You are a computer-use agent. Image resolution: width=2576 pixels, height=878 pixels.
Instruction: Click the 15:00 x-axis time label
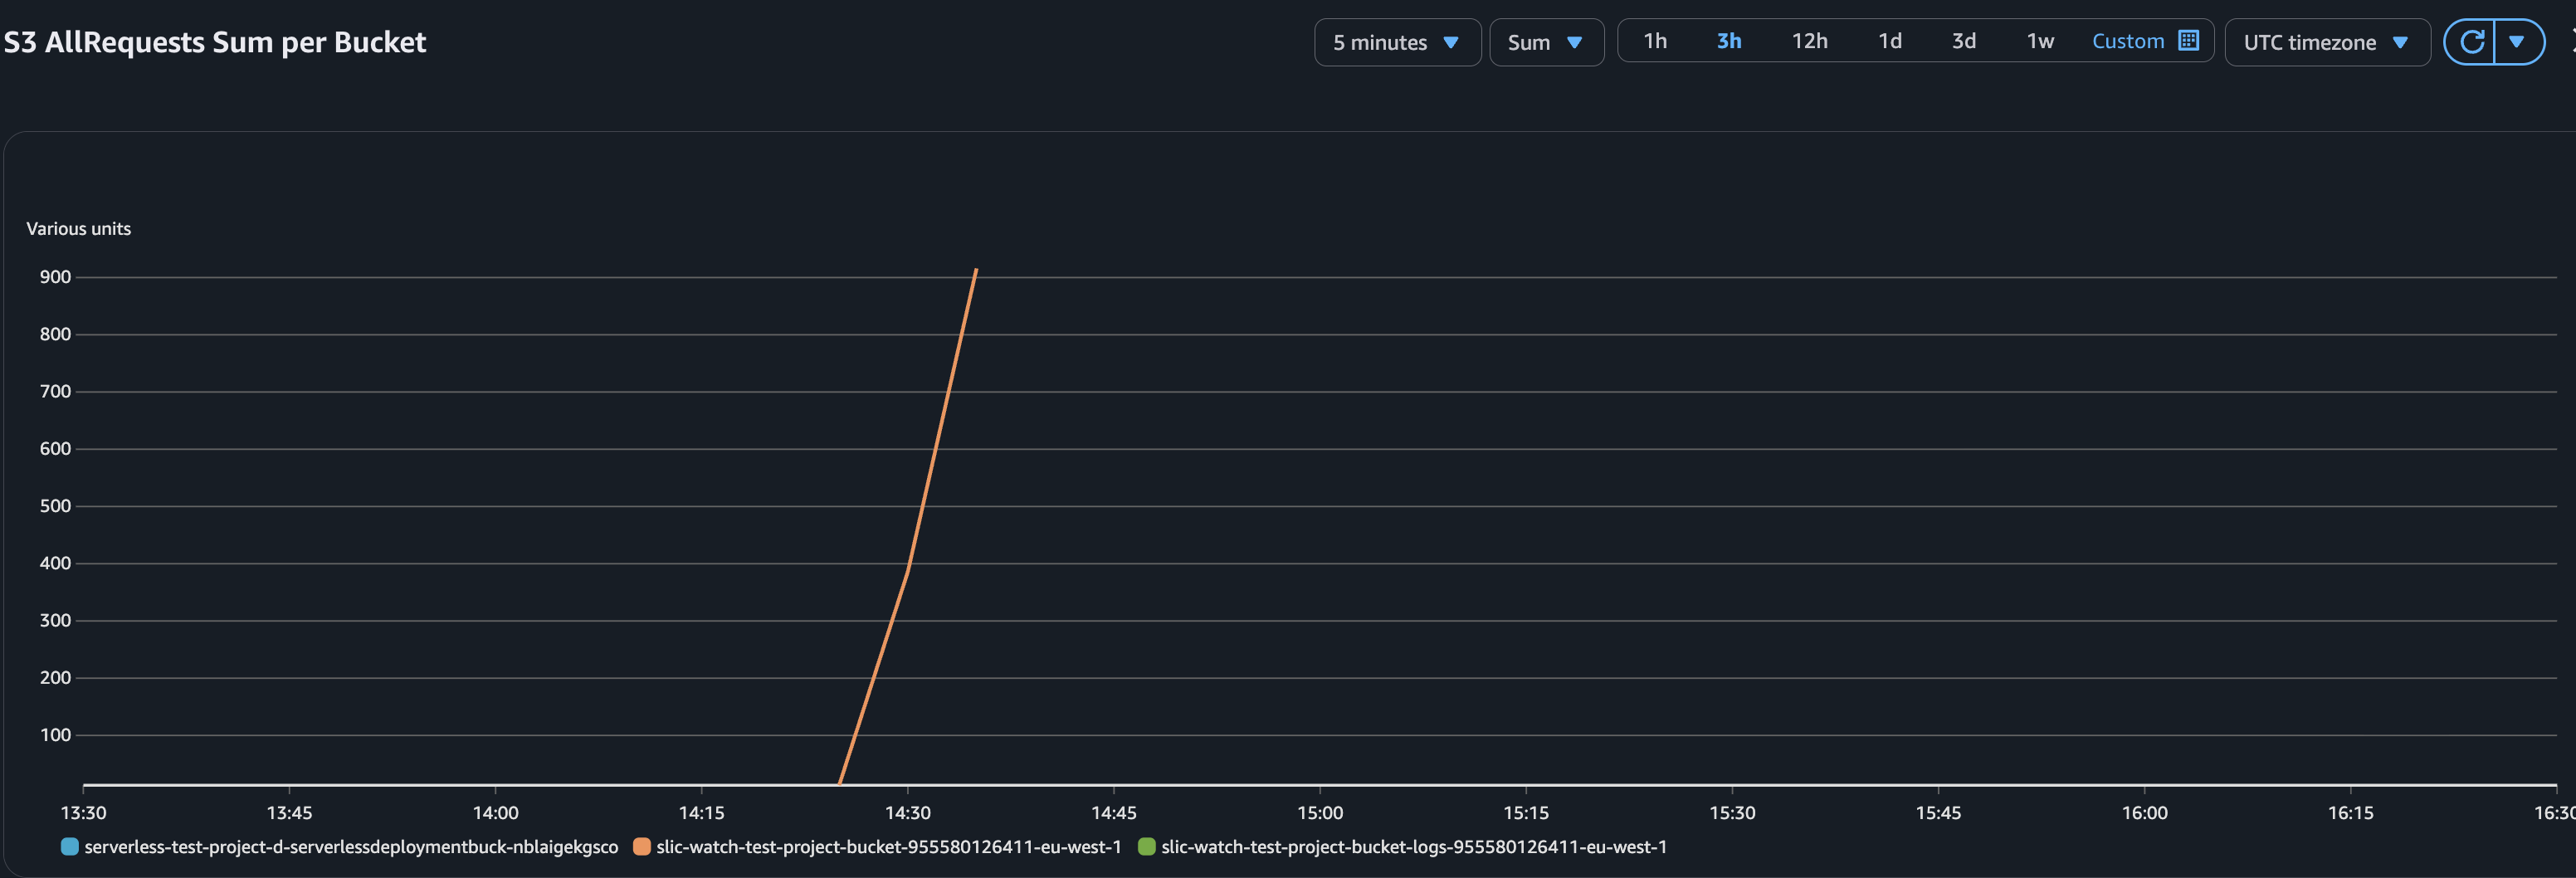click(x=1319, y=813)
